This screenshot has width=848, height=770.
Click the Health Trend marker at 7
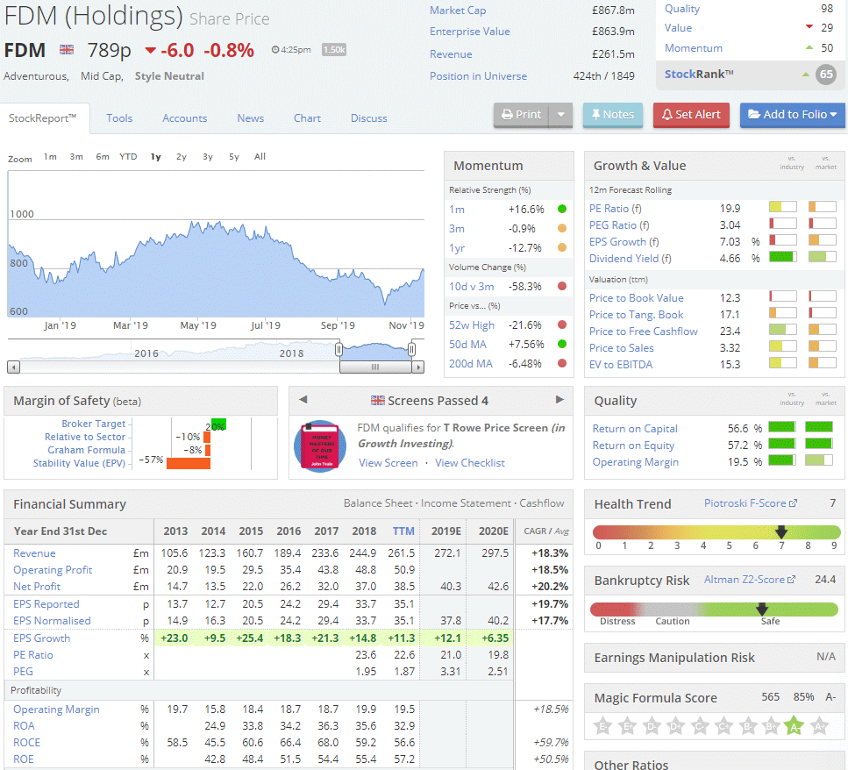click(x=781, y=531)
